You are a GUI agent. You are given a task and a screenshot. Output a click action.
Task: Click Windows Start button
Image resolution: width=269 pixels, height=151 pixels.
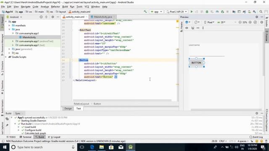[x=5, y=147]
